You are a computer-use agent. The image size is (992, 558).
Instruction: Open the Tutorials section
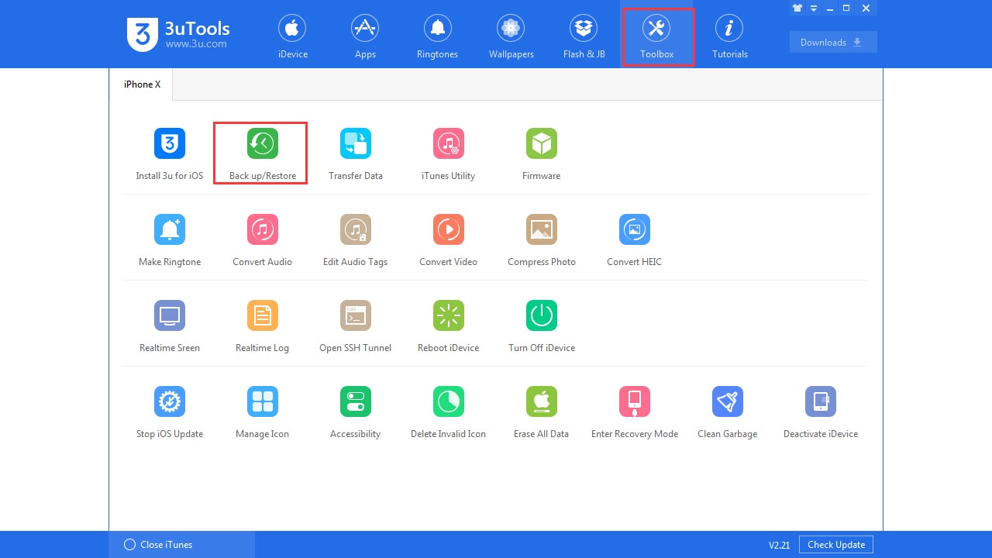(730, 36)
